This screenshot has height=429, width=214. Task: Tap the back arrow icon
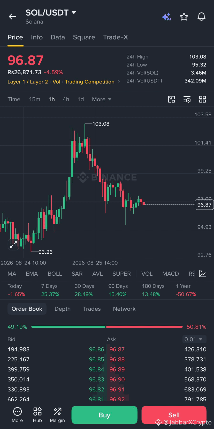pos(12,17)
